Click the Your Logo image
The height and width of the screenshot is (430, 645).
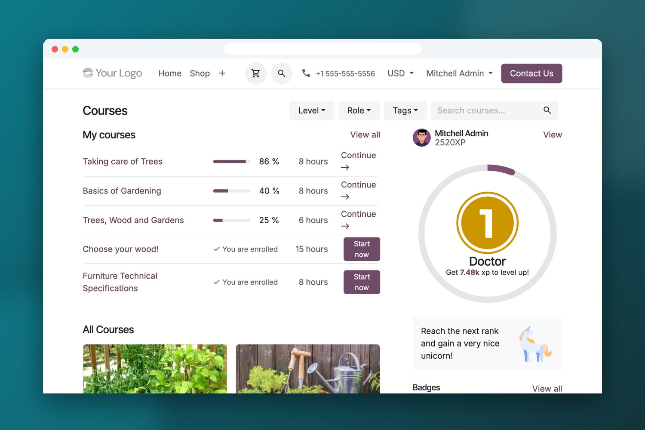coord(112,74)
